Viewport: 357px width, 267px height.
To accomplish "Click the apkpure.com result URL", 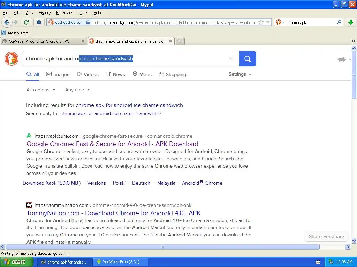I will tap(113, 136).
